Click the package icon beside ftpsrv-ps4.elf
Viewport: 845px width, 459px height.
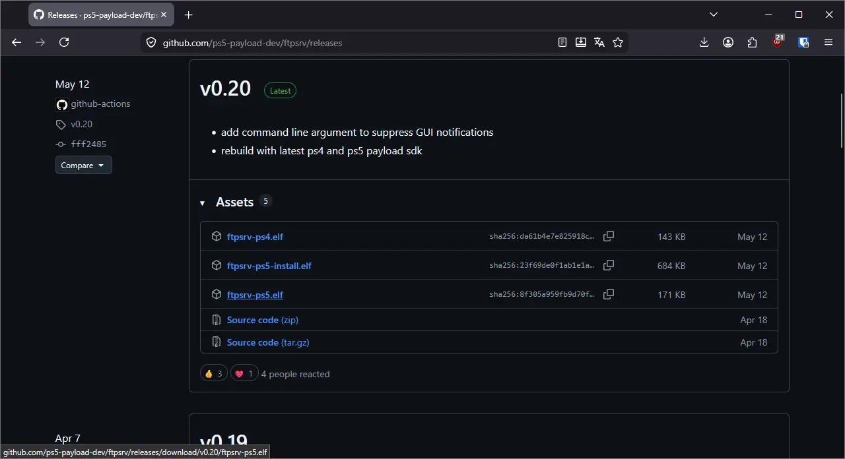(216, 236)
